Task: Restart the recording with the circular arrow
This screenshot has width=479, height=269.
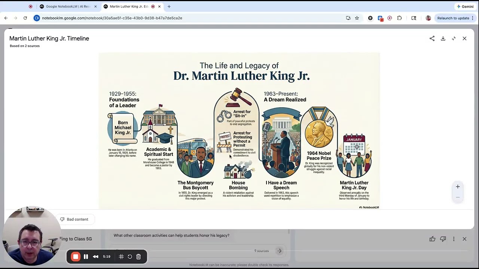Action: [x=130, y=257]
